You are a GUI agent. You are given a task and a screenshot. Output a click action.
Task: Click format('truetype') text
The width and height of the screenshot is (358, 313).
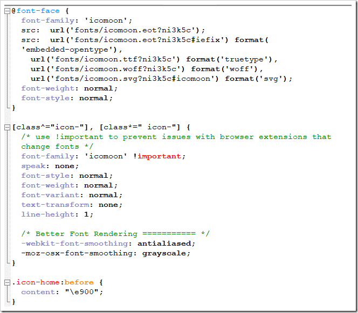230,59
